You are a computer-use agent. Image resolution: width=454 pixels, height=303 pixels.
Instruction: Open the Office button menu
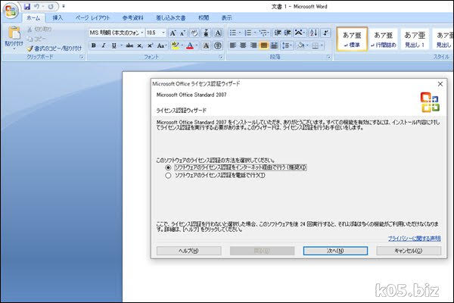click(x=11, y=10)
